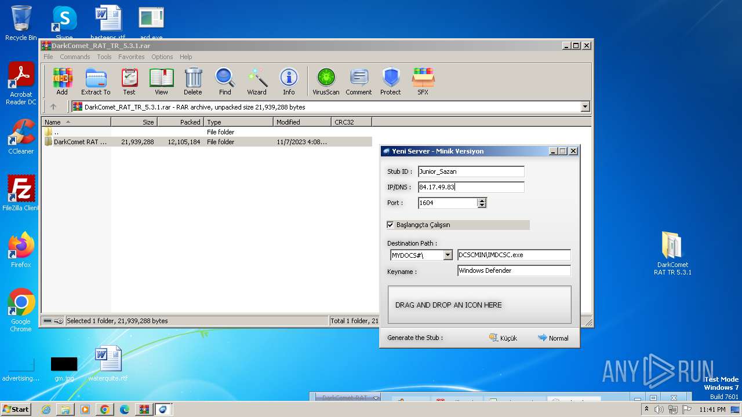Screen dimensions: 742x417
Task: Show hidden tray icons arrow
Action: (x=646, y=409)
